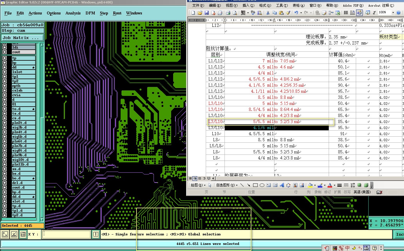Click the Format Painter brush icon
404x251 pixels.
click(x=288, y=13)
